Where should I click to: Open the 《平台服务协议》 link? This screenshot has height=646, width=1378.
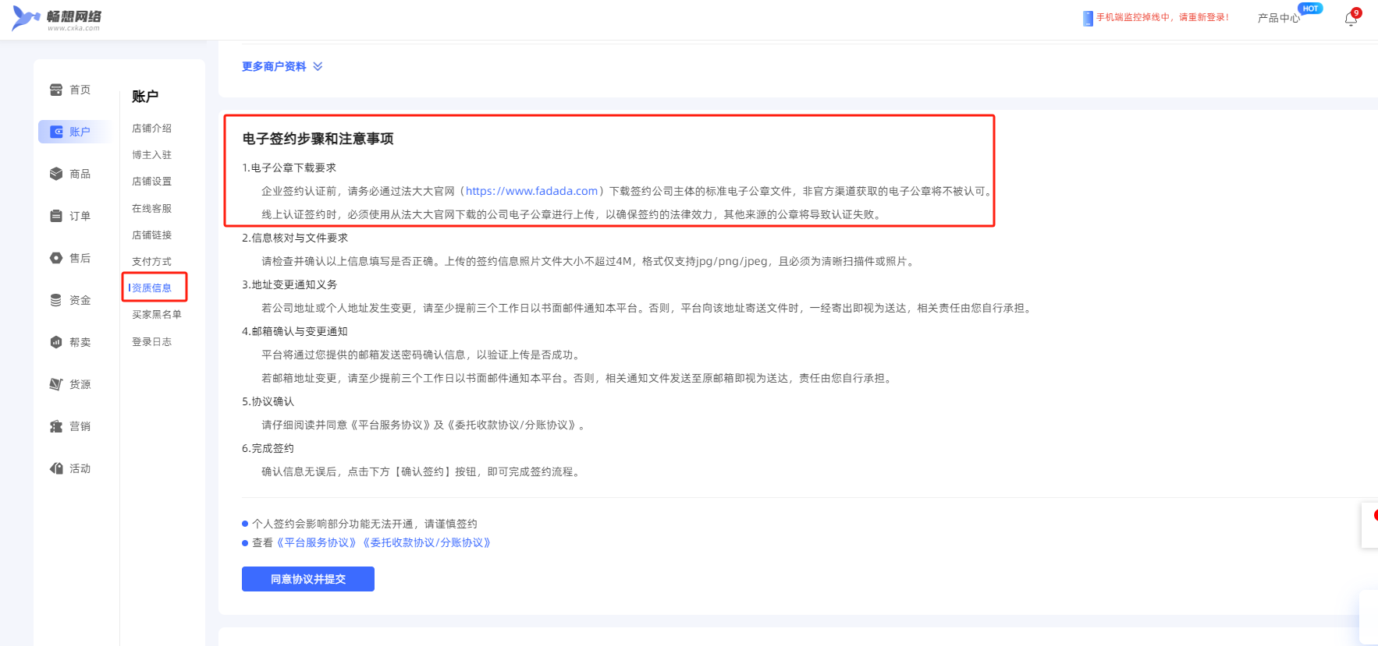click(317, 542)
